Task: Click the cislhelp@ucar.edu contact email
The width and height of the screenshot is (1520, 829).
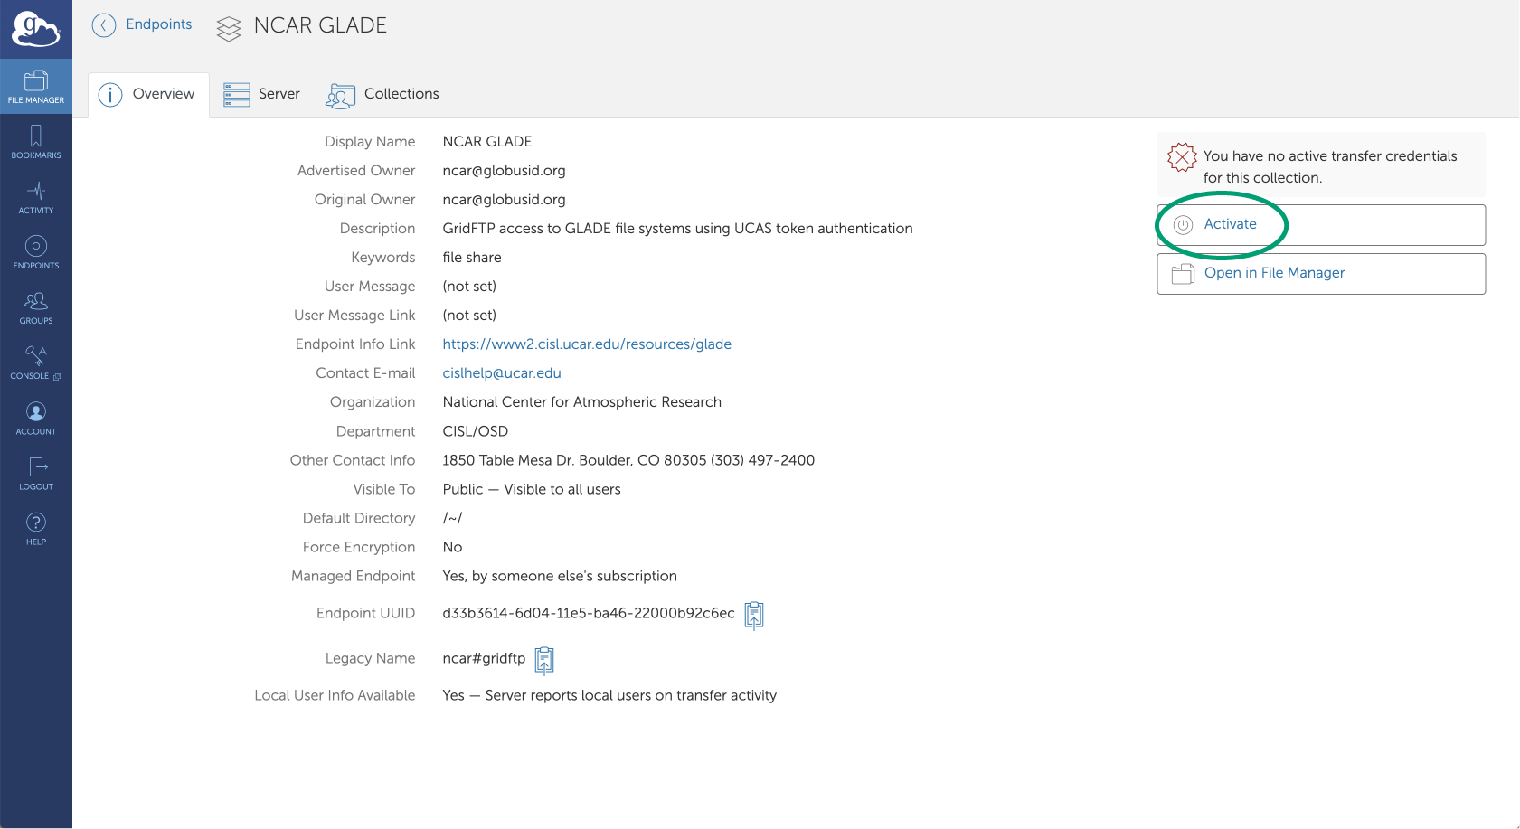Action: point(502,373)
